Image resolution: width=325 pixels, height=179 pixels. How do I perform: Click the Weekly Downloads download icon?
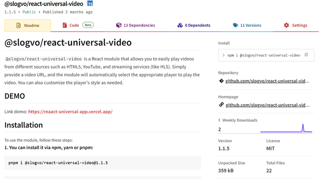pos(219,120)
